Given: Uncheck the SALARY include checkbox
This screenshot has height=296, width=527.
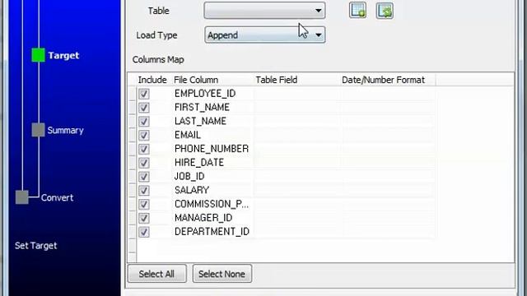Looking at the screenshot, I should point(144,190).
